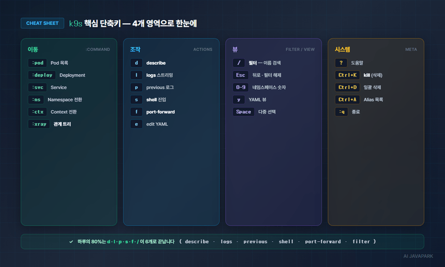The height and width of the screenshot is (267, 445).
Task: Select the "Context 전환" label
Action: [64, 112]
